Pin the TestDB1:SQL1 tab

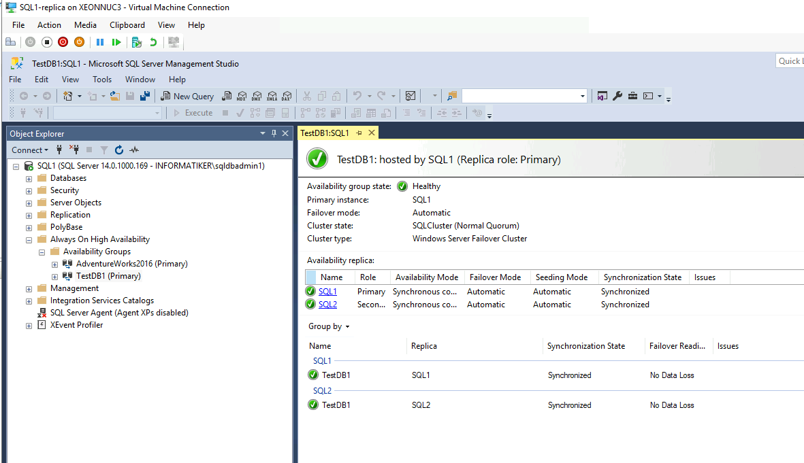359,133
